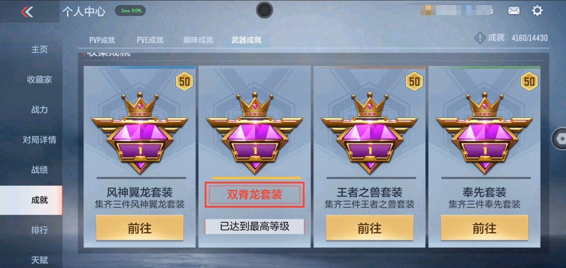Open the 趣味成就 tab
This screenshot has width=566, height=268.
tap(198, 40)
